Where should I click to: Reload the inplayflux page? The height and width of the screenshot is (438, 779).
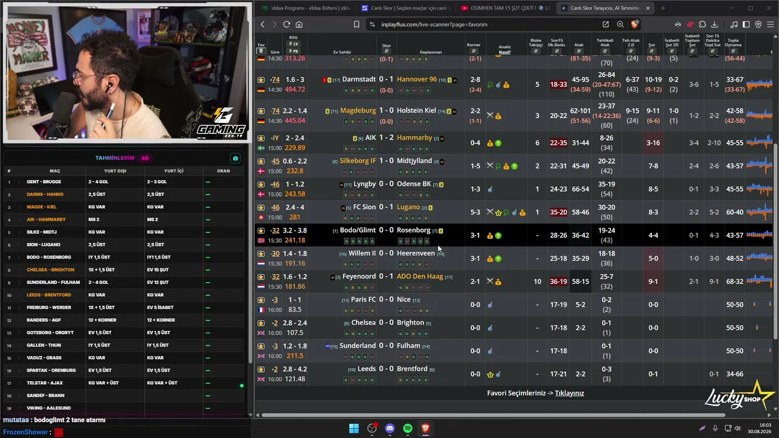tap(287, 24)
